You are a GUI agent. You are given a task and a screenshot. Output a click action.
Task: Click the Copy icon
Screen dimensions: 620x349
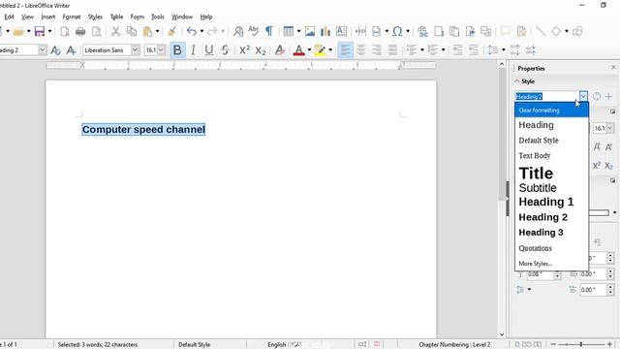(132, 31)
